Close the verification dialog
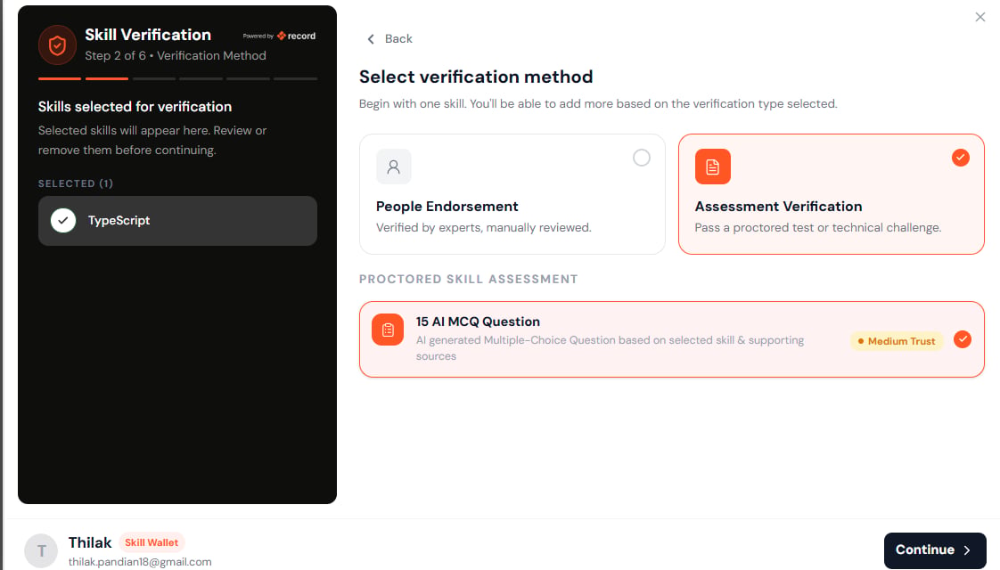 [x=980, y=17]
